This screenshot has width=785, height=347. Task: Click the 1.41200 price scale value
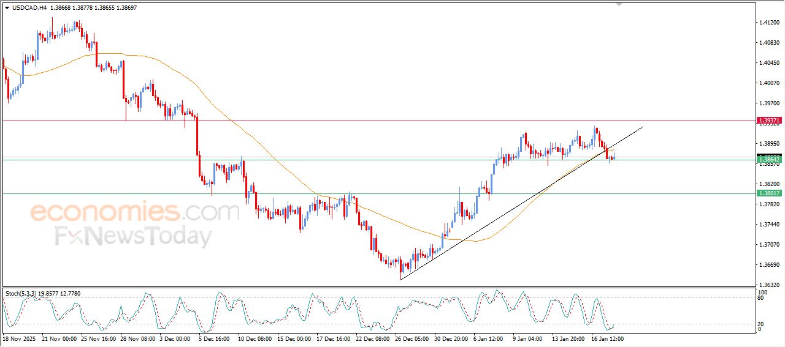click(768, 23)
